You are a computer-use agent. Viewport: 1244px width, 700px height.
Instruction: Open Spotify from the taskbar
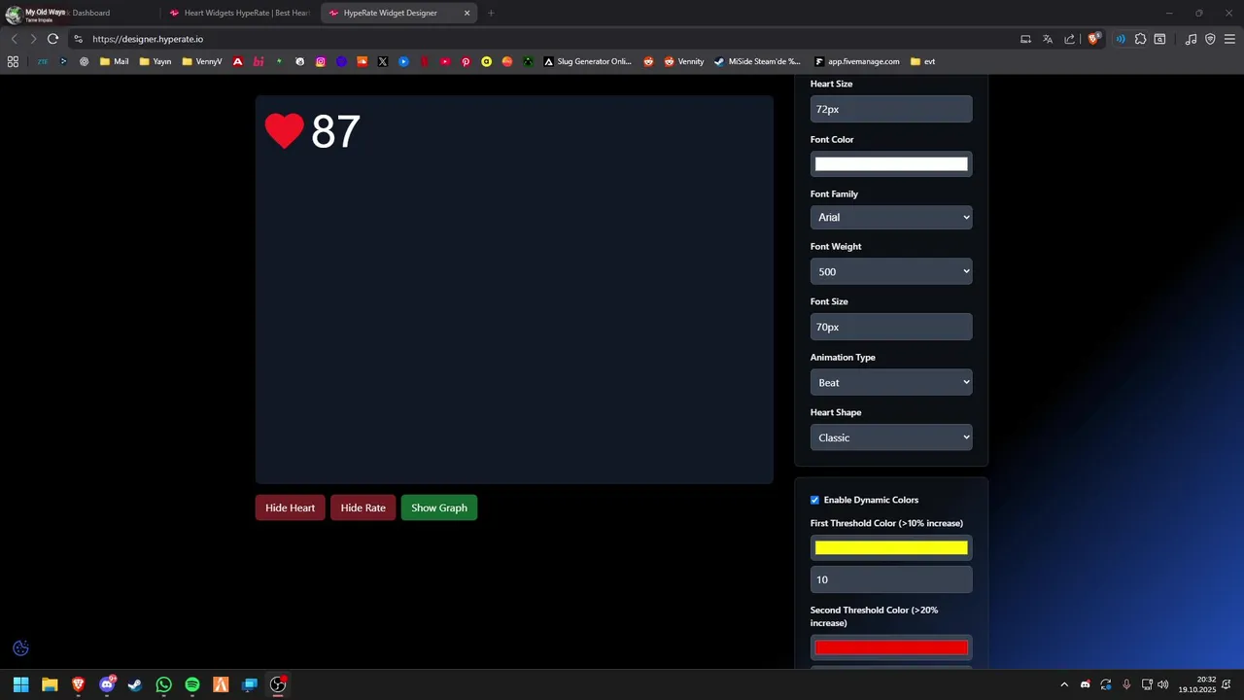coord(192,684)
